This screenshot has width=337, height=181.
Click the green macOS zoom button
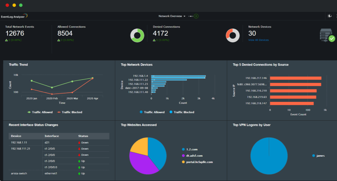[21, 5]
